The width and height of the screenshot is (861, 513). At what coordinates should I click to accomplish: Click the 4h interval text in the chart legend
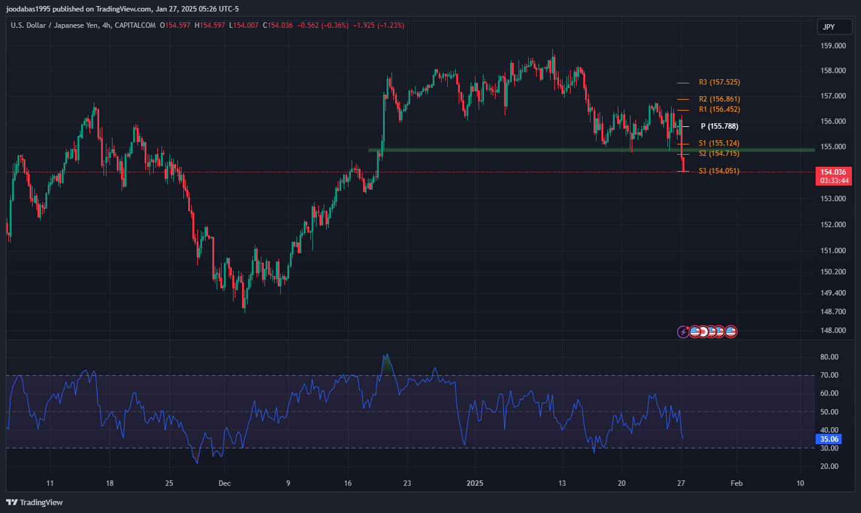pos(107,25)
